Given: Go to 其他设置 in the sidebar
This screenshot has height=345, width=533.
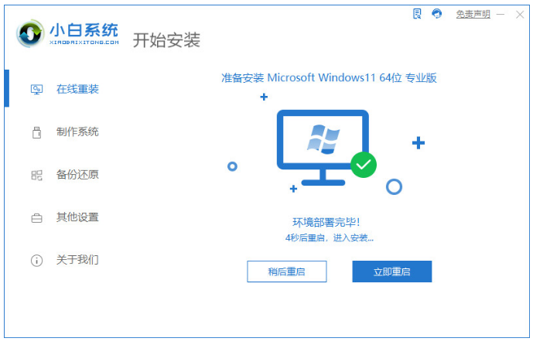Looking at the screenshot, I should pyautogui.click(x=77, y=217).
